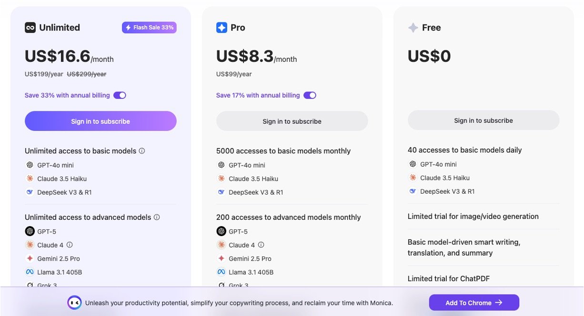Click the GPT-5 icon in the Unlimited plan
The height and width of the screenshot is (316, 584).
tap(30, 231)
